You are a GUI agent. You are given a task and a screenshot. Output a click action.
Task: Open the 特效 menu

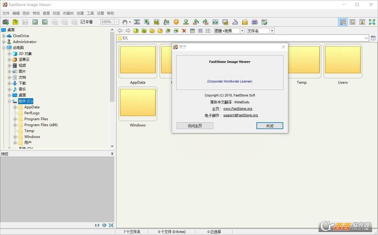(36, 13)
